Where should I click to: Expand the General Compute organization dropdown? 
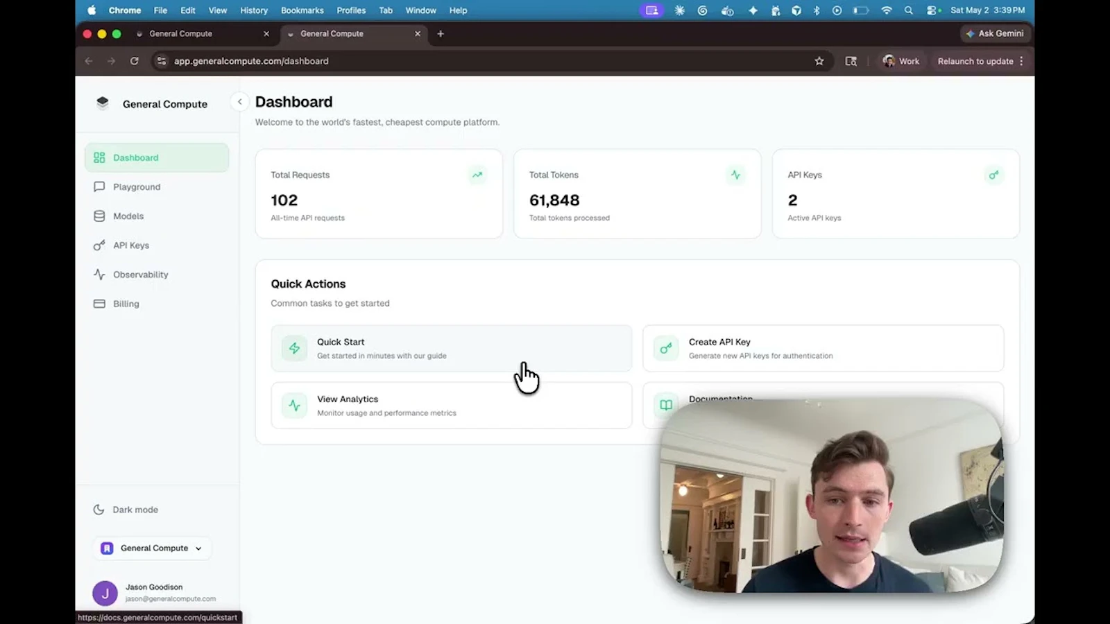[152, 548]
